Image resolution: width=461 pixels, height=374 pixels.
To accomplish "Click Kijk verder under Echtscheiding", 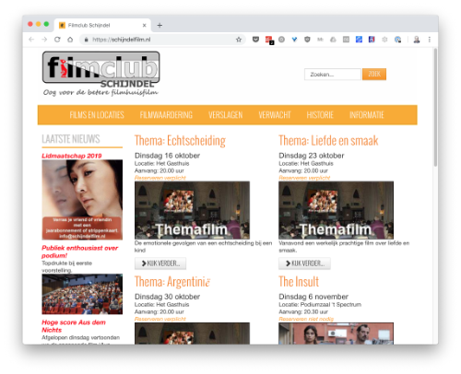I will 160,263.
